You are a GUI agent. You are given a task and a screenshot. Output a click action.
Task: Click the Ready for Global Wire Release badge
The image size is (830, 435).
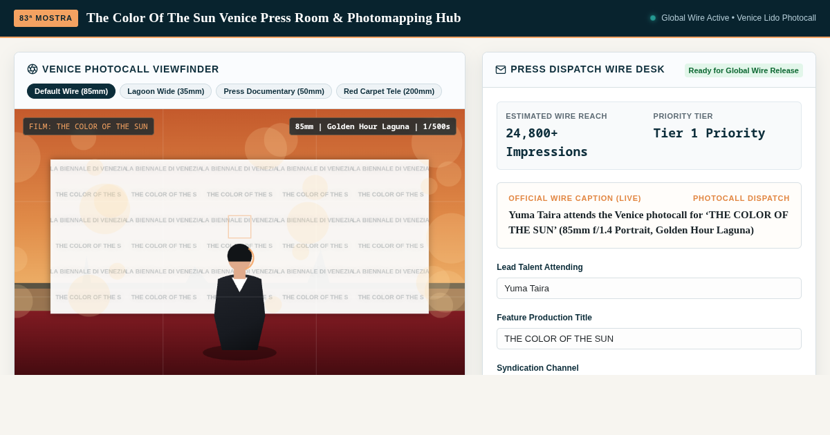click(744, 70)
